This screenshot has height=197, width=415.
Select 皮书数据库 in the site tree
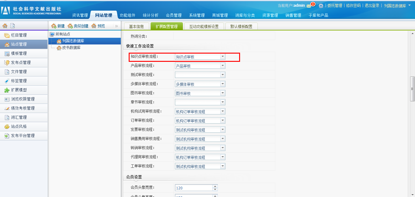[x=71, y=48]
